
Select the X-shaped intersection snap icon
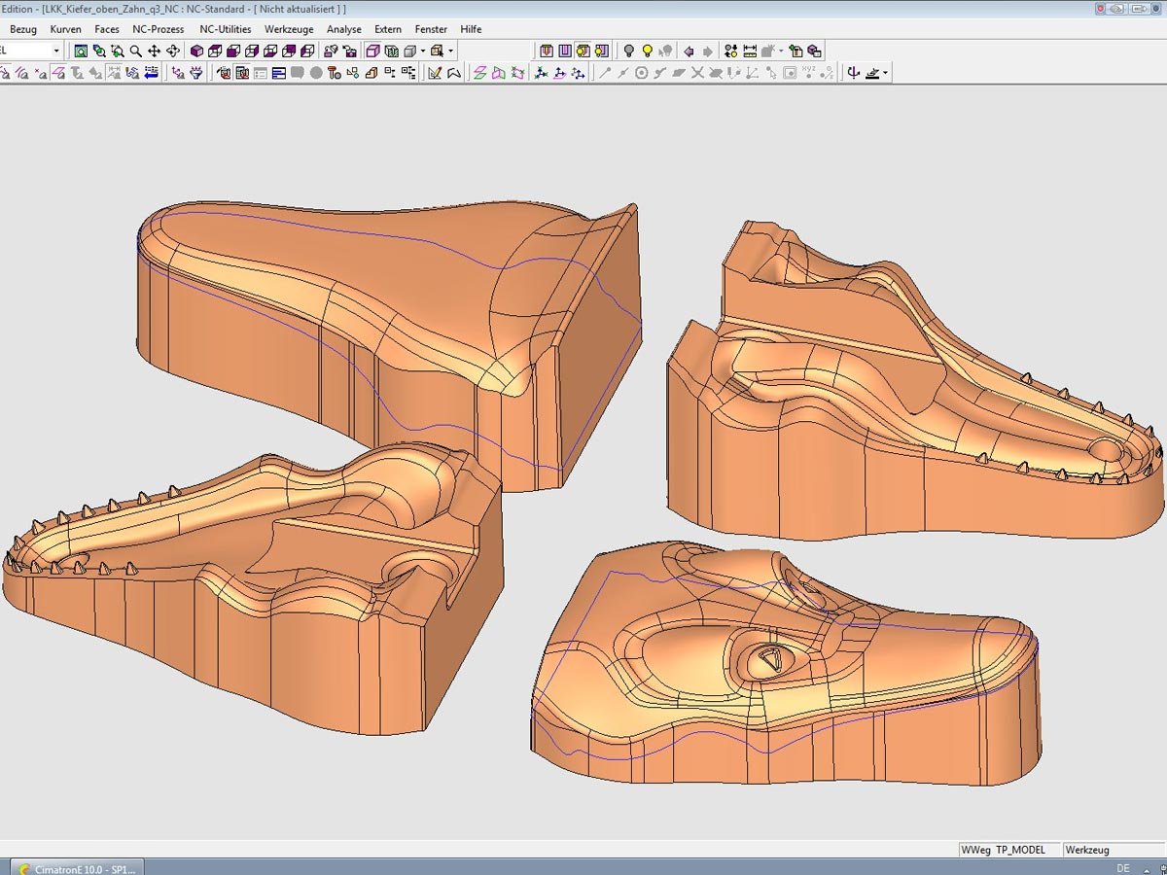tap(697, 72)
